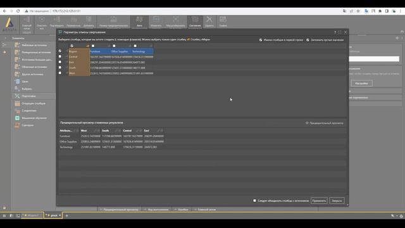The width and height of the screenshot is (405, 228).
Task: Open the Ход выполнения bottom tab
Action: [x=156, y=210]
